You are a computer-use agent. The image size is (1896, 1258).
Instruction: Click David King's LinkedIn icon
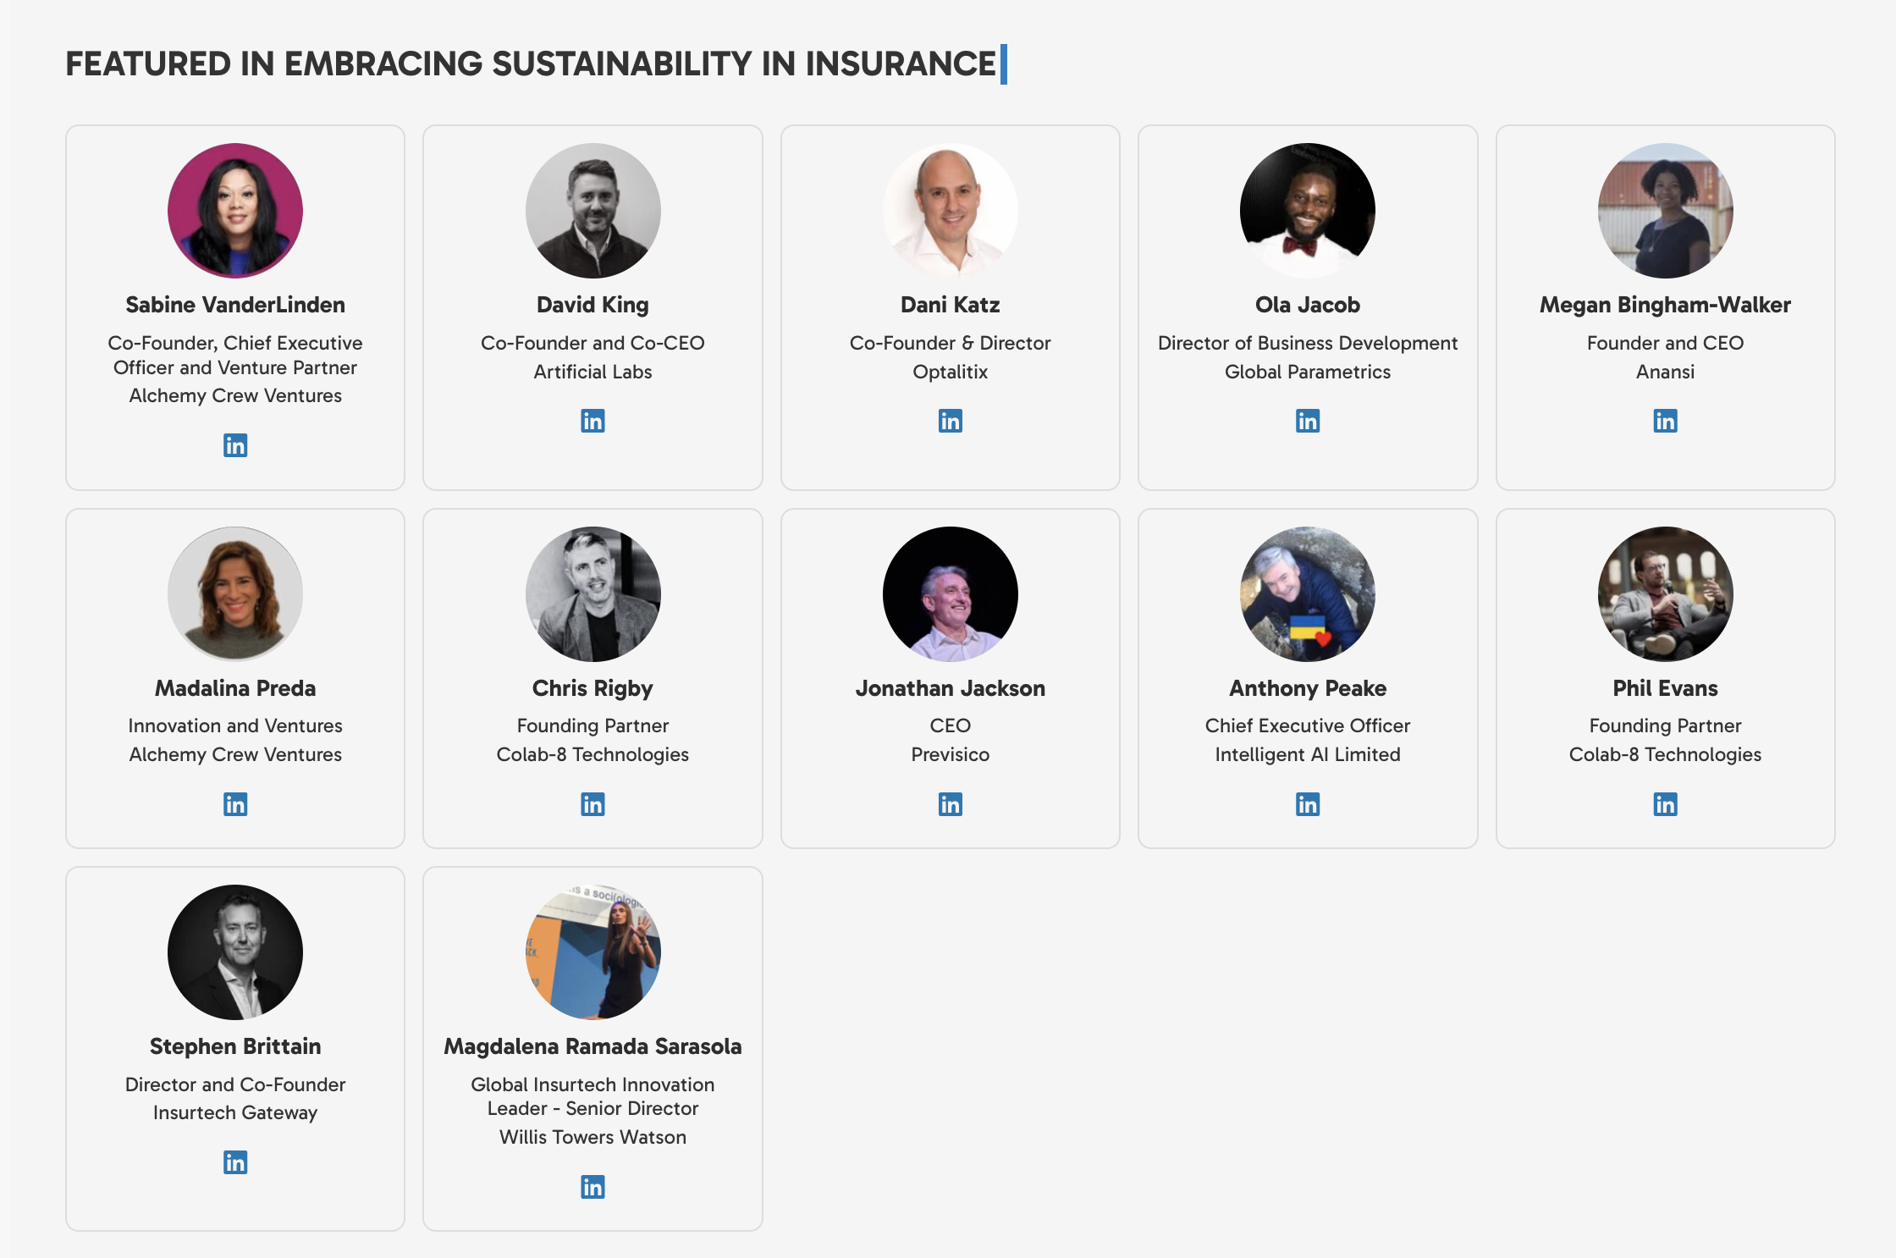click(592, 421)
